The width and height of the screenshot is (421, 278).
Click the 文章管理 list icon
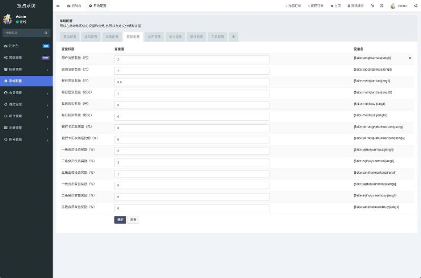[x=6, y=127]
